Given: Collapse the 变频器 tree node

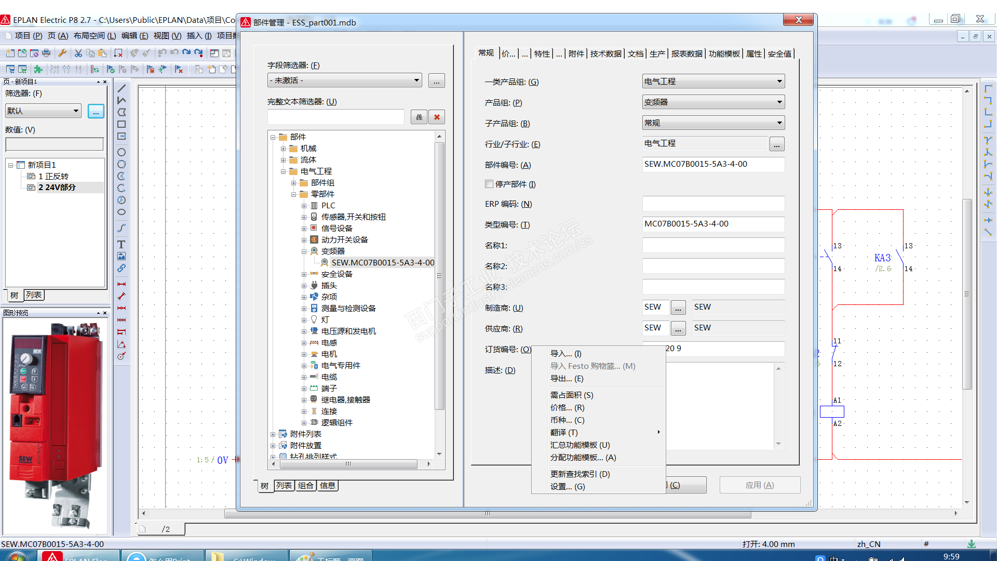Looking at the screenshot, I should (x=304, y=251).
